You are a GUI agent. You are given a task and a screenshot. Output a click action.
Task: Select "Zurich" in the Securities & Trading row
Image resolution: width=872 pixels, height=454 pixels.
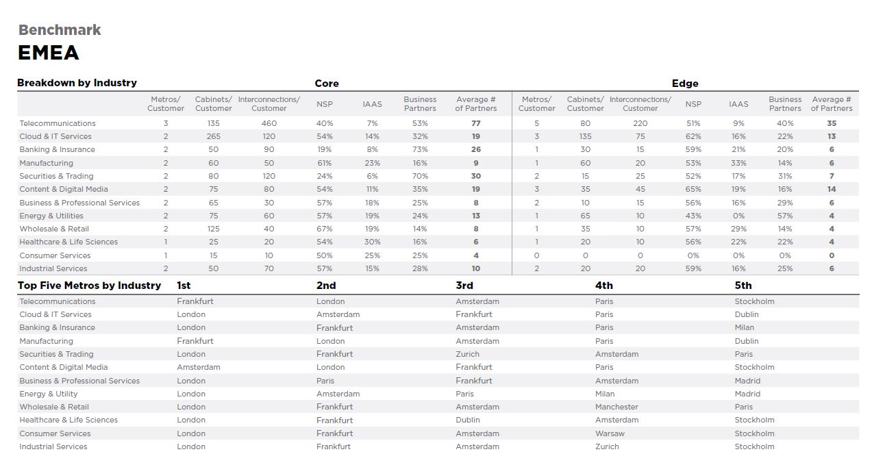click(468, 354)
